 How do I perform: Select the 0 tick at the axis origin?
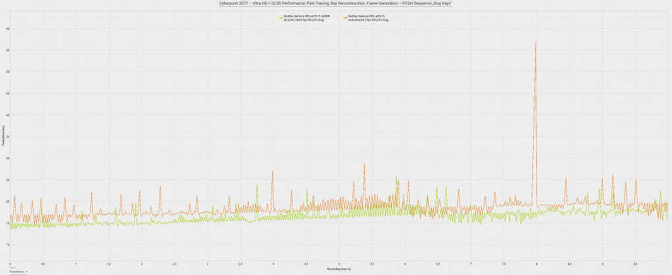pos(10,264)
